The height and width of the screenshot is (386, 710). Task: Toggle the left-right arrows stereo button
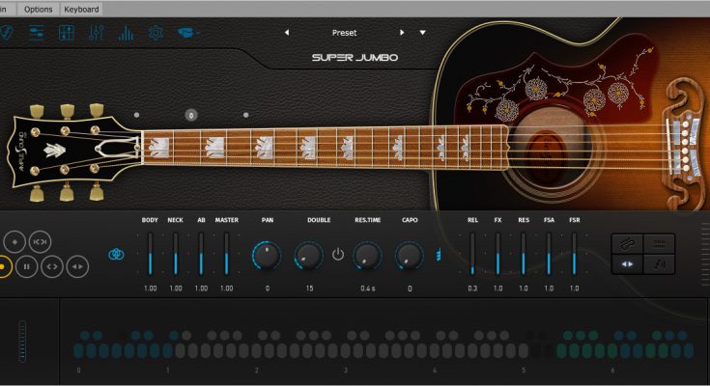[x=627, y=263]
